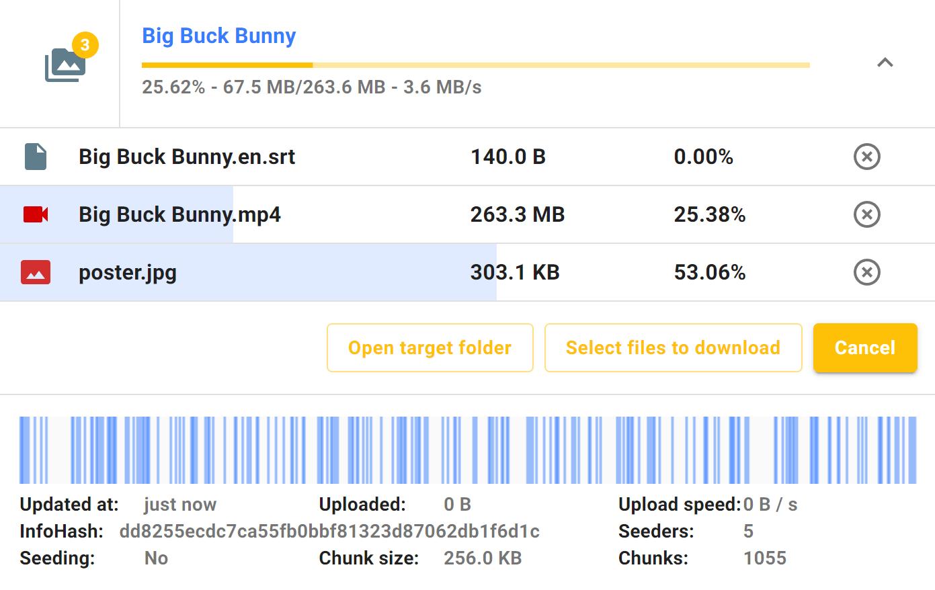Remove Big Buck Bunny.en.srt with its X icon
Screen dimensions: 935x590
coord(866,157)
